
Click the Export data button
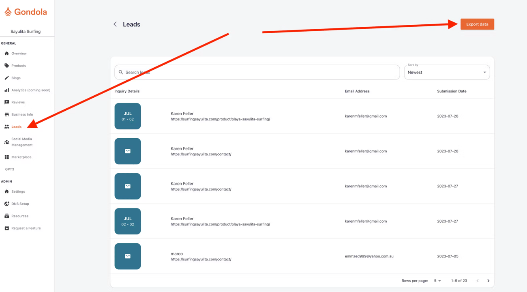[477, 24]
